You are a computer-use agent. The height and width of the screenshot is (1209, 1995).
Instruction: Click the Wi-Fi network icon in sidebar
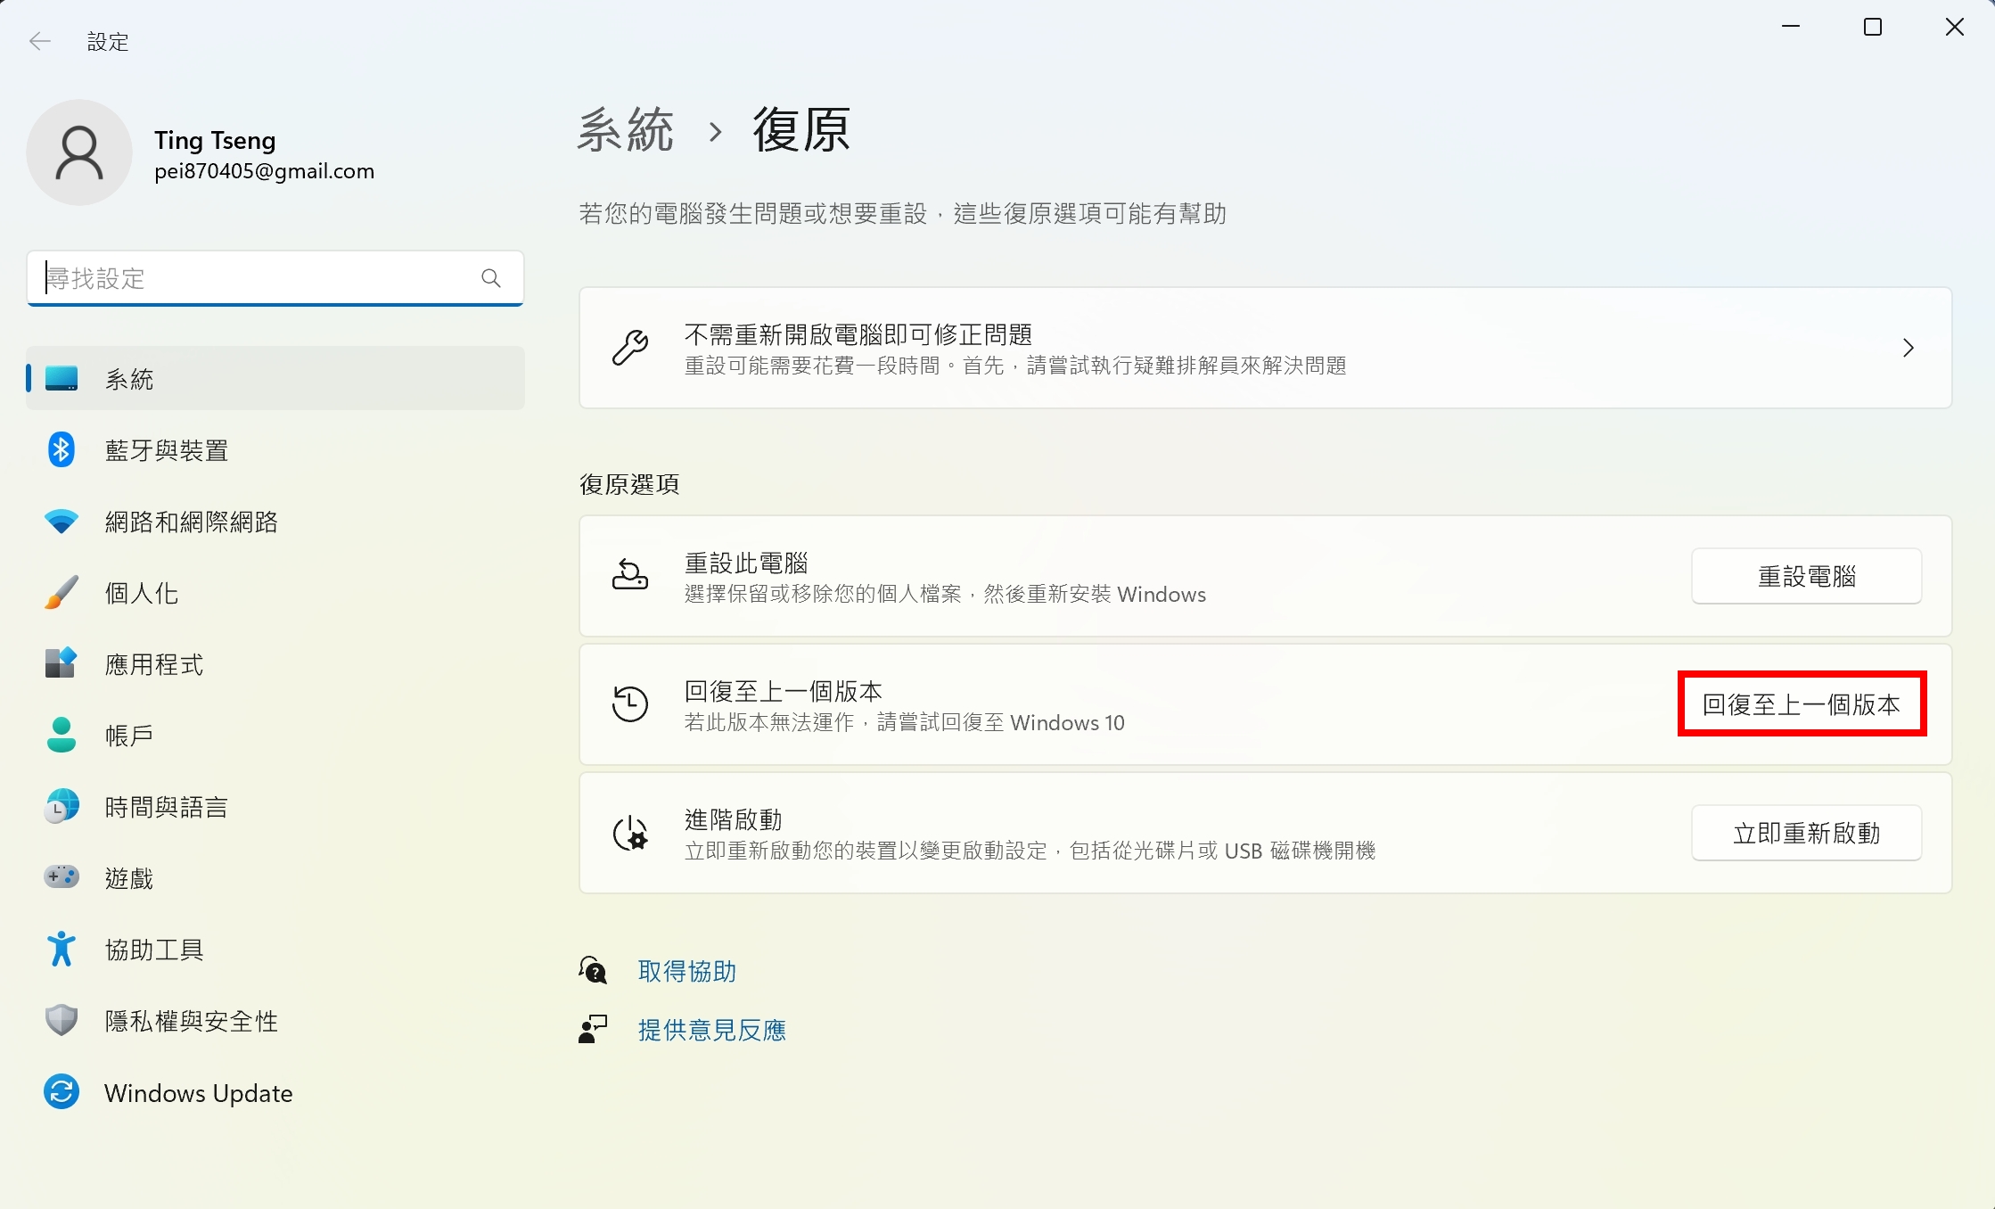click(62, 522)
